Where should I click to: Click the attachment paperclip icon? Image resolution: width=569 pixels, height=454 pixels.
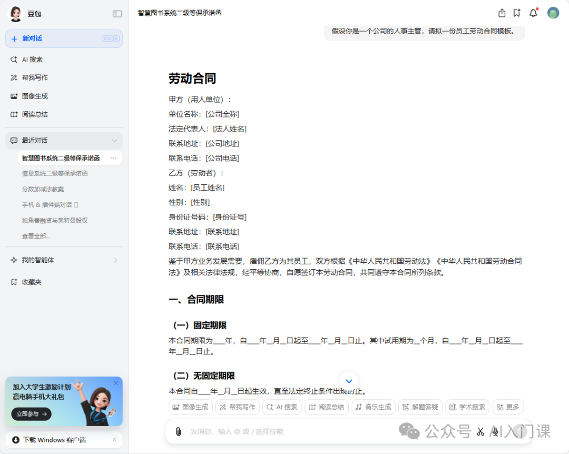coord(179,431)
